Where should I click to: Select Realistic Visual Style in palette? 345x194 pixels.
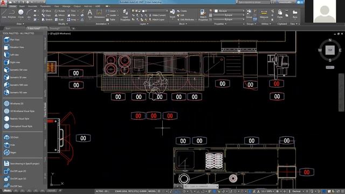click(17, 119)
